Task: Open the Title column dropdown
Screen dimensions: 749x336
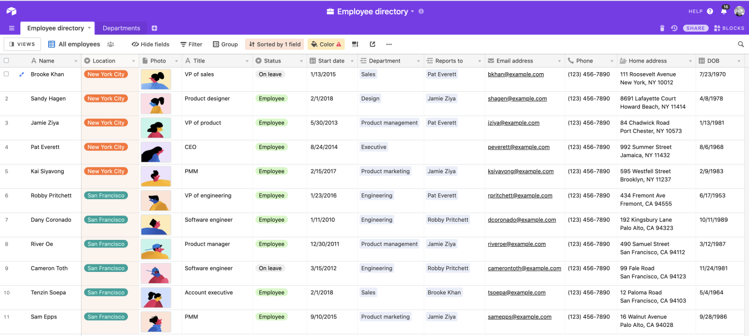Action: pyautogui.click(x=247, y=61)
